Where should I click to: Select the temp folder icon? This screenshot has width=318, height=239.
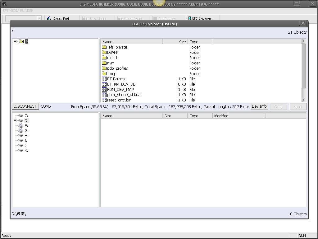pos(104,73)
